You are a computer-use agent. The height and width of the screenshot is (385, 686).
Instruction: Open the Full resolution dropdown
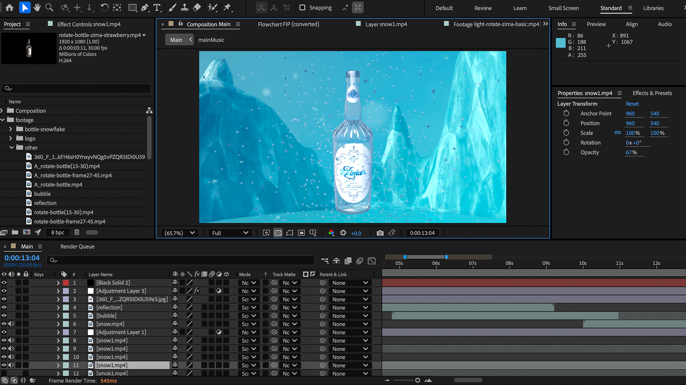[230, 233]
